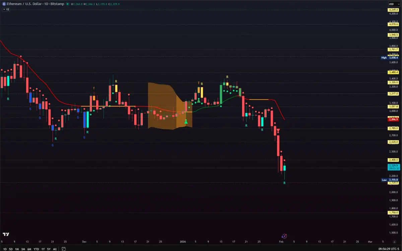Click the Ethereum logo icon beside symbol name
Screen dimensions: 402x251
3,4
